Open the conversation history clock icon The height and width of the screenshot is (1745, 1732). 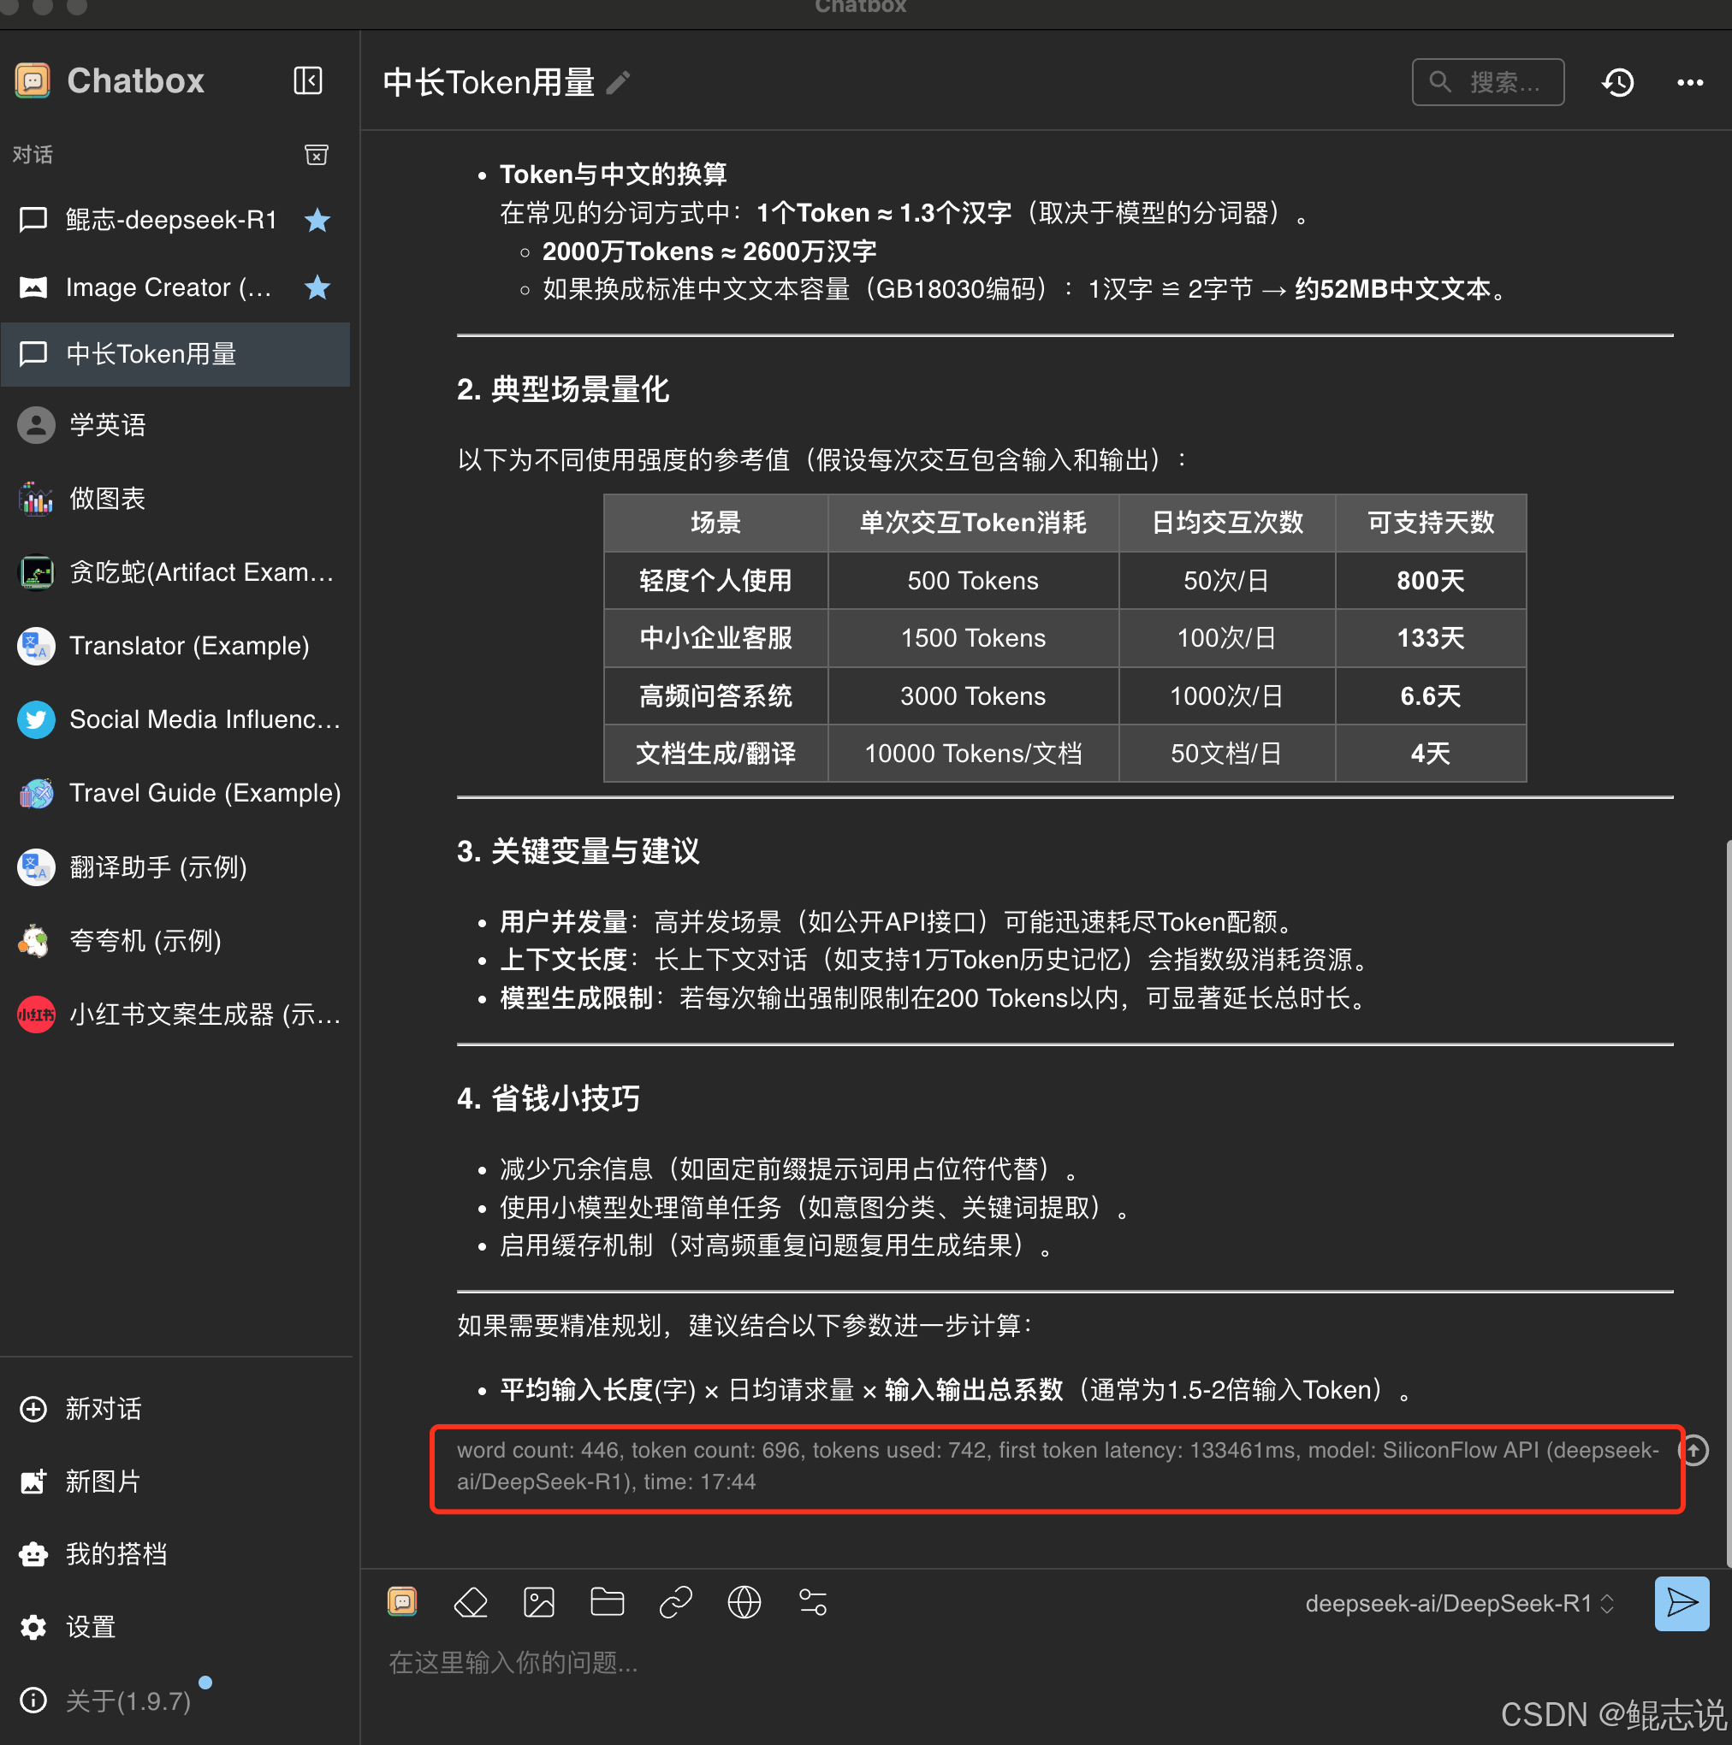(1617, 83)
